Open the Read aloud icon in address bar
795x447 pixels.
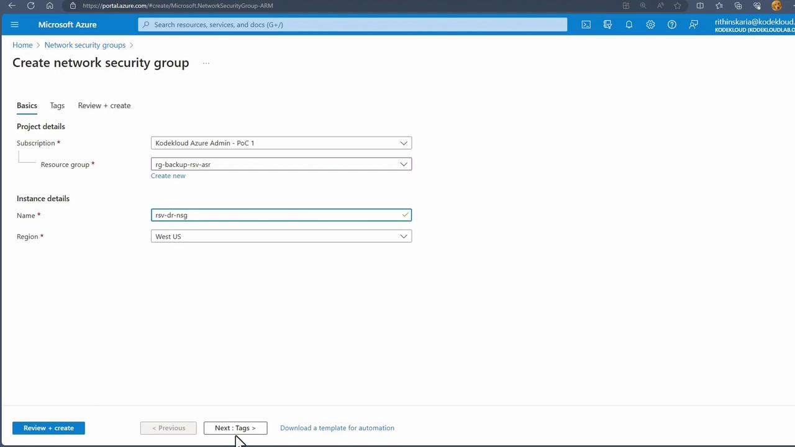660,6
